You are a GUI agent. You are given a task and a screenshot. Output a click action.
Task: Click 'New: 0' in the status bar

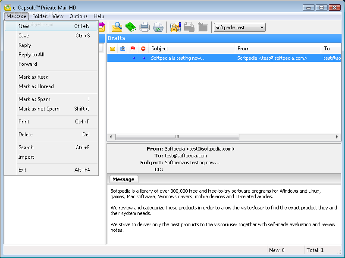tap(277, 250)
